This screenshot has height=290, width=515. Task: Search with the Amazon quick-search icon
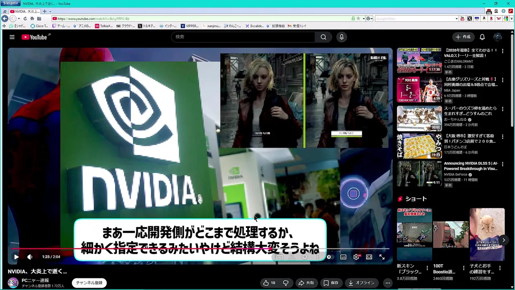(484, 19)
